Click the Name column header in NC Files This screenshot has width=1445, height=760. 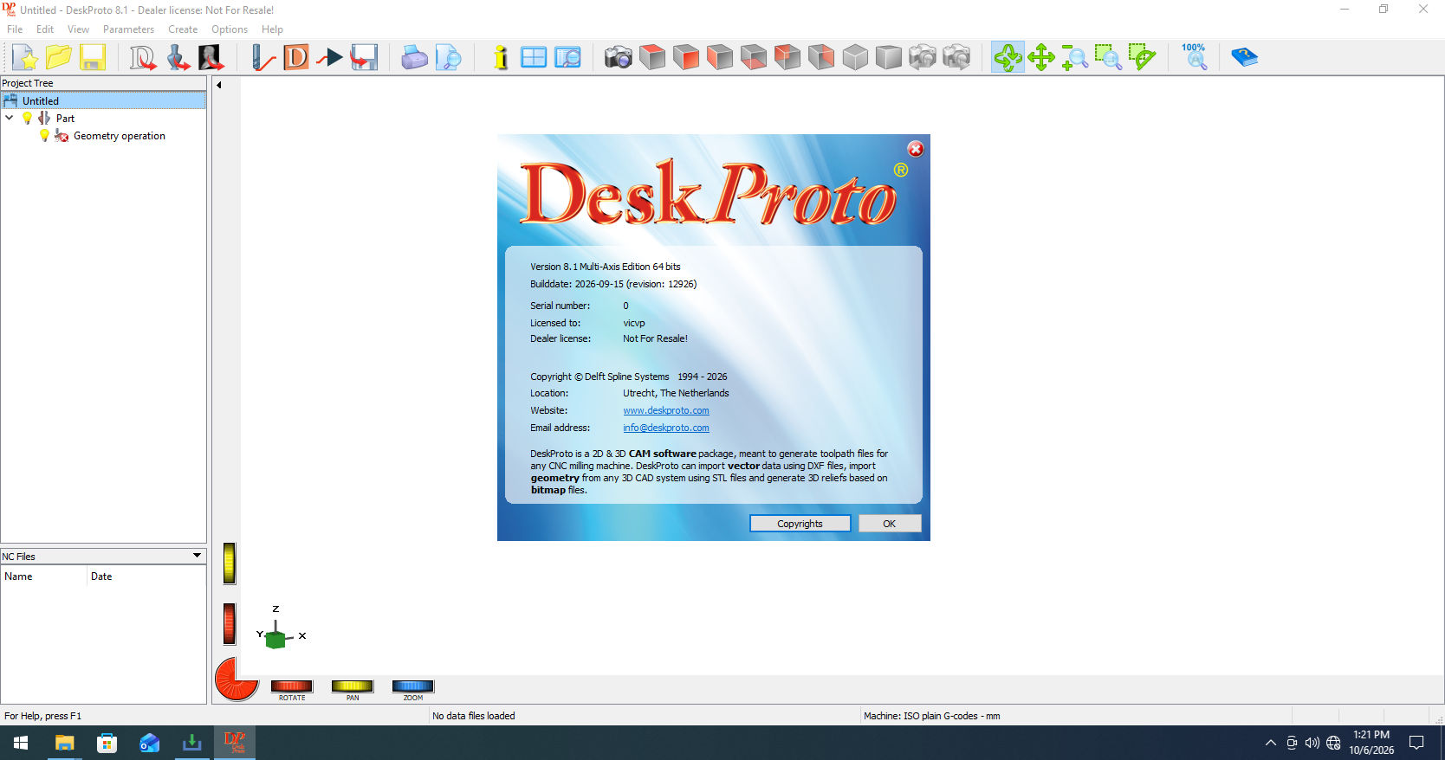coord(43,576)
